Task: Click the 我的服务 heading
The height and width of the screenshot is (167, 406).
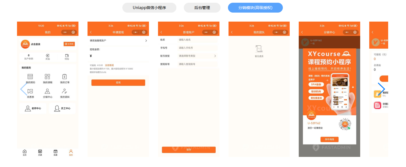Action: coord(26,68)
